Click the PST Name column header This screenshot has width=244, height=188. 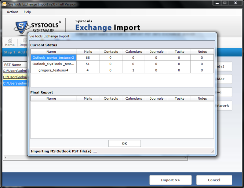point(15,65)
